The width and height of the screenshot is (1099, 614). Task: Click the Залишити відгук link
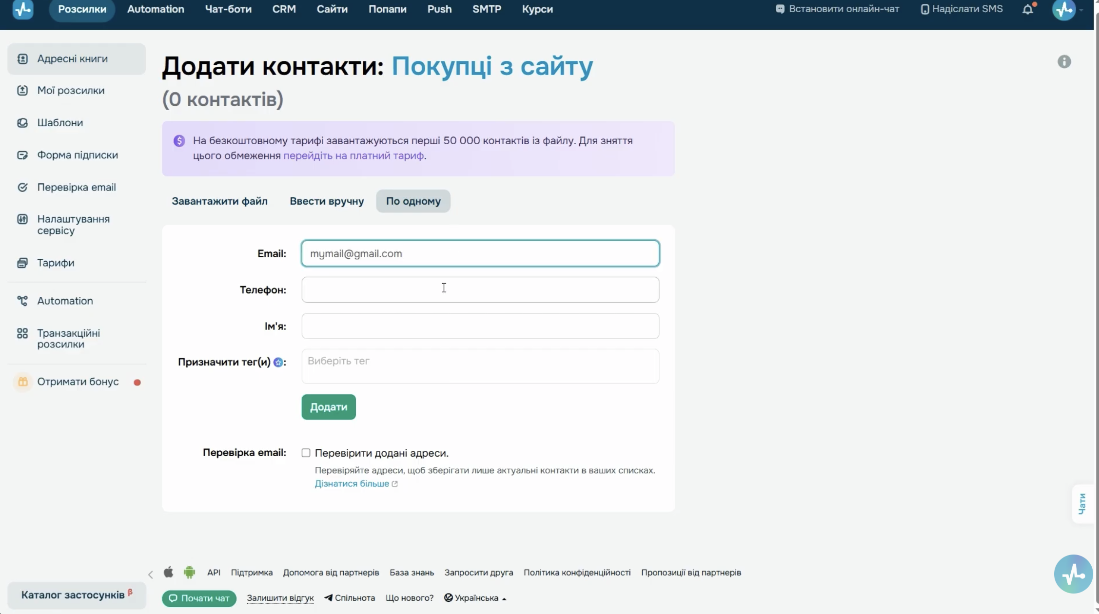click(x=280, y=598)
